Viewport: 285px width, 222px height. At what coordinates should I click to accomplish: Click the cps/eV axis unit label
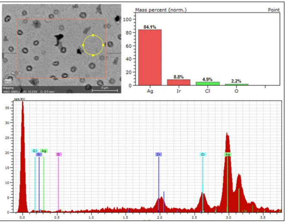[x=19, y=99]
